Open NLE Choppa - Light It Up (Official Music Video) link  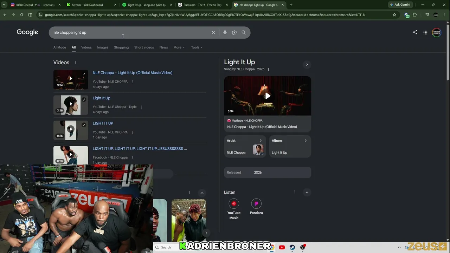pyautogui.click(x=133, y=73)
